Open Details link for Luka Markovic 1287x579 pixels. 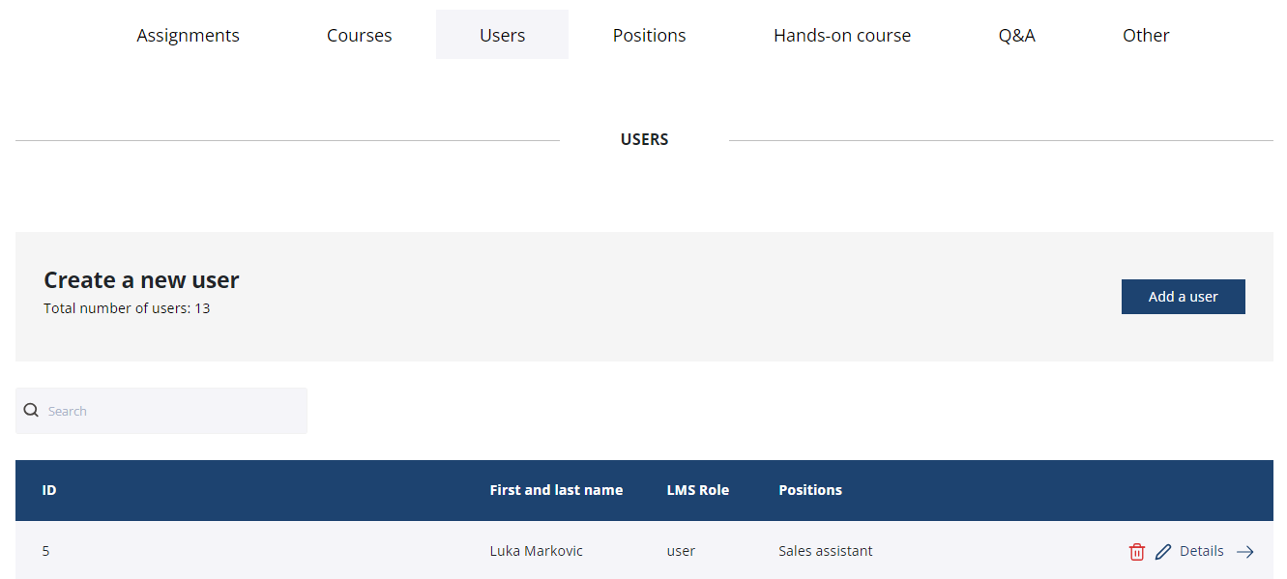coord(1201,551)
